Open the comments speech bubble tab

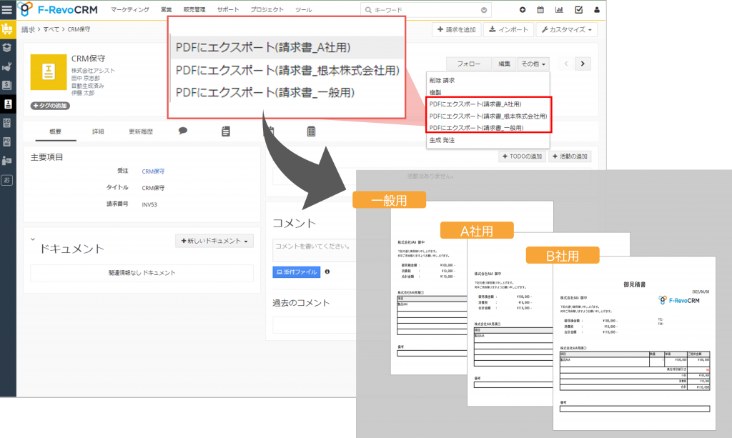click(x=183, y=131)
